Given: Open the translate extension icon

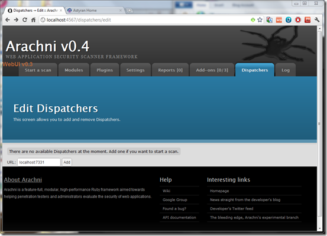Looking at the screenshot, I should (269, 20).
